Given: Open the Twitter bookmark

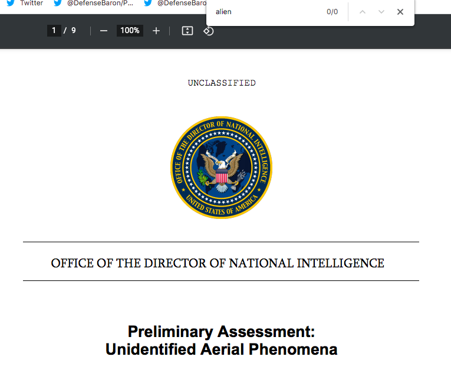Looking at the screenshot, I should pos(25,3).
